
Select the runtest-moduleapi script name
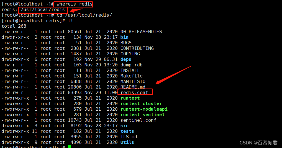point(144,109)
